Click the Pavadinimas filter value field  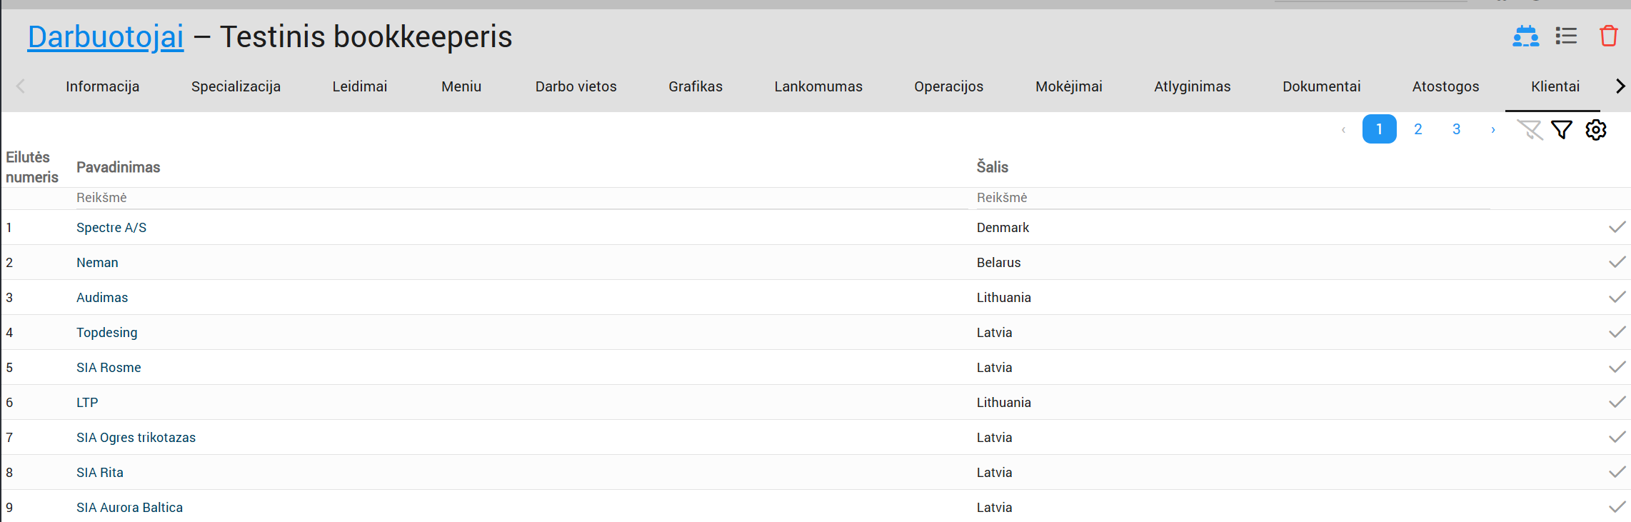521,198
